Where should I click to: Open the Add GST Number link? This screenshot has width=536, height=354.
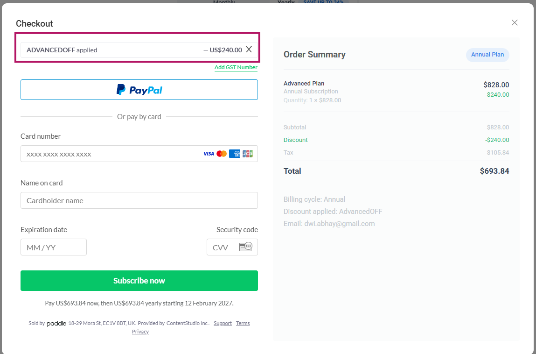point(236,67)
